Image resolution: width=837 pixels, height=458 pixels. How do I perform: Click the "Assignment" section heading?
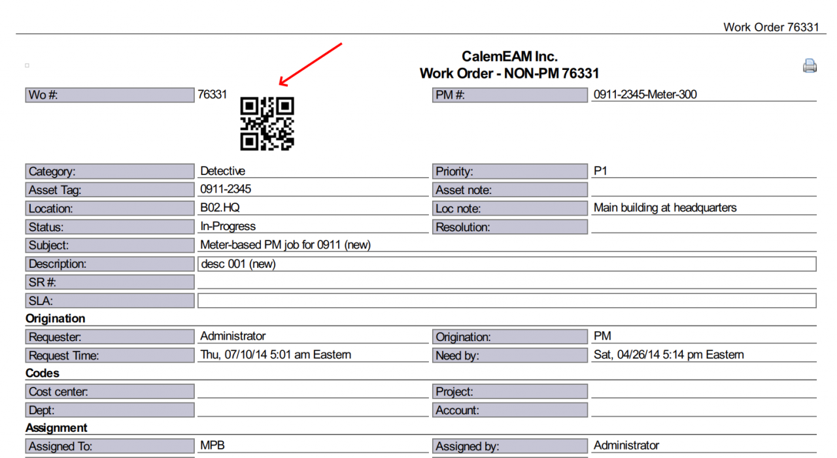coord(56,428)
